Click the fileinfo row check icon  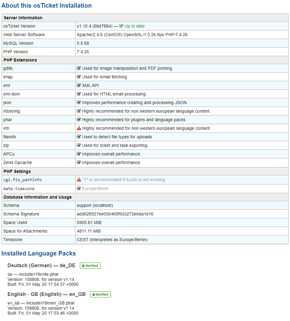coord(79,137)
